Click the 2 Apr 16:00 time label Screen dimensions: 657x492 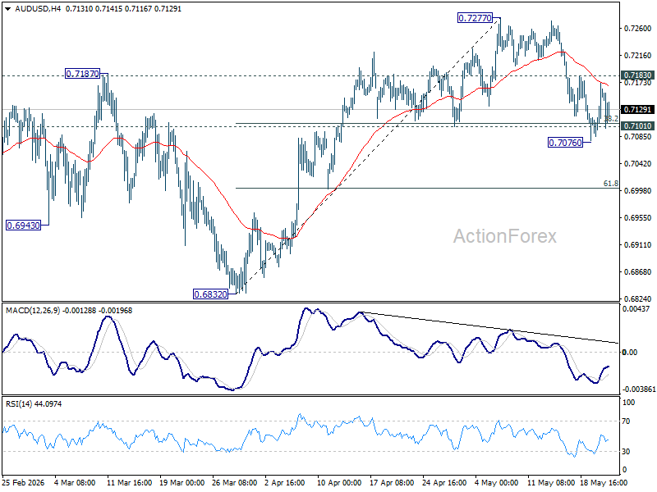pyautogui.click(x=285, y=483)
